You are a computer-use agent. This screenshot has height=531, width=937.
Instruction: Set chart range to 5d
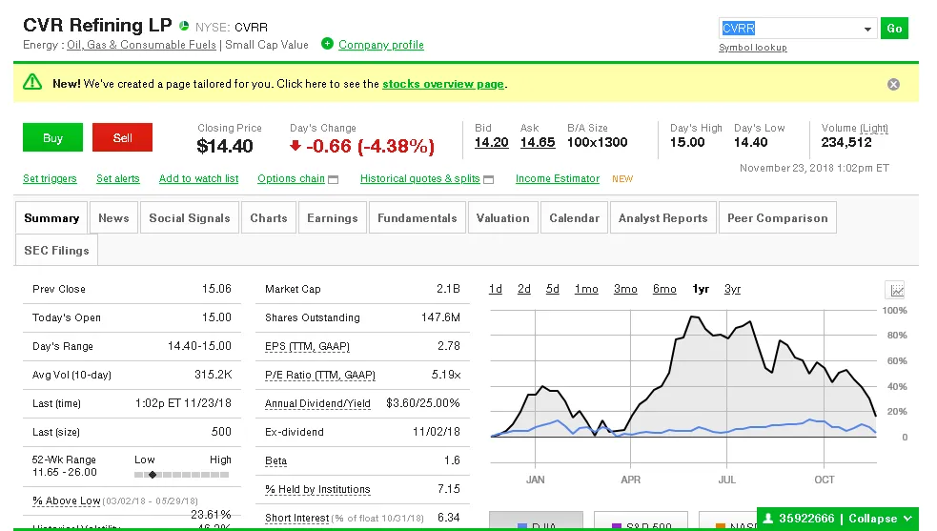pos(553,290)
